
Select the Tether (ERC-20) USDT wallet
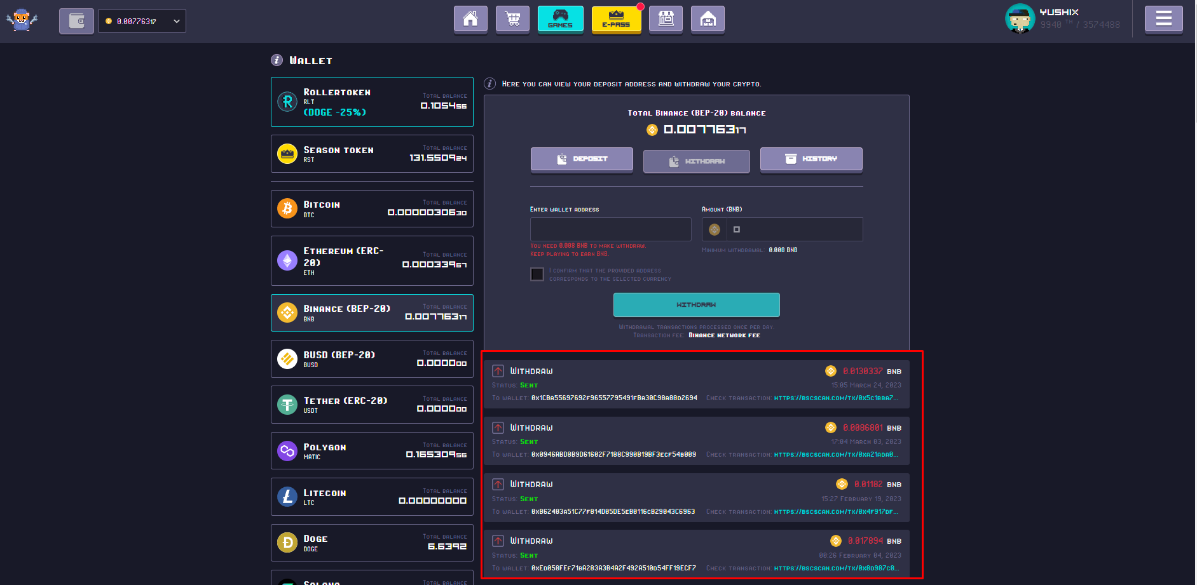[x=372, y=405]
